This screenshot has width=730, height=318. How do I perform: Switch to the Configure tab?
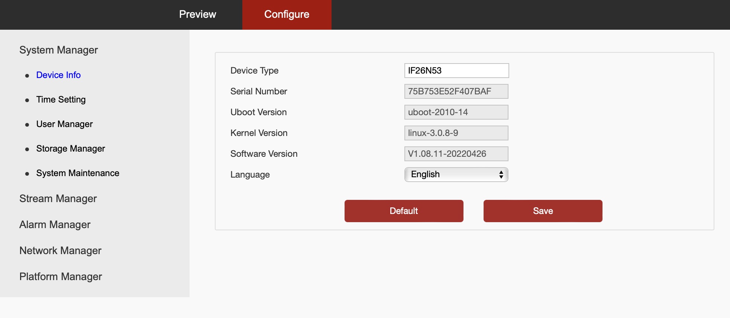tap(287, 14)
